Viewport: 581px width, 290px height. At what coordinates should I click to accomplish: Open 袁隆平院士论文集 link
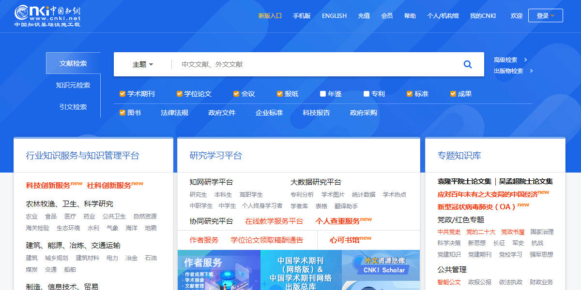click(x=464, y=182)
